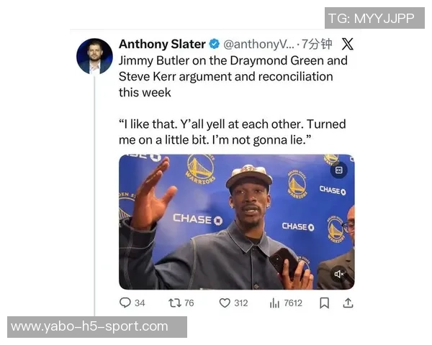
Task: Open replies via comment icon
Action: 125,303
